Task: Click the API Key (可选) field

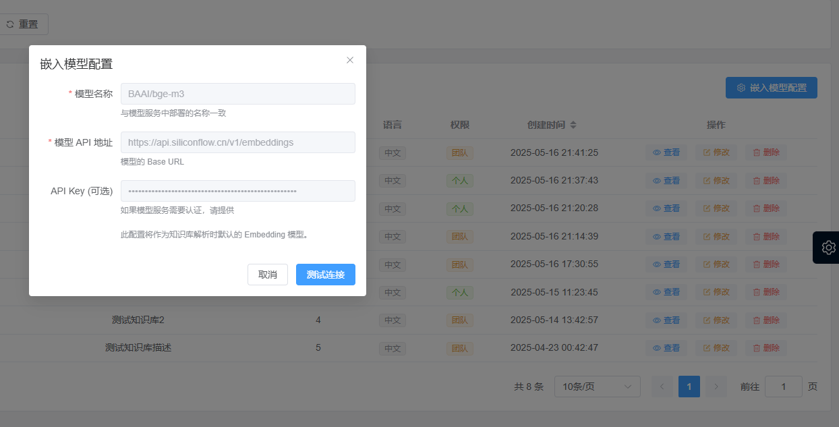Action: point(237,191)
